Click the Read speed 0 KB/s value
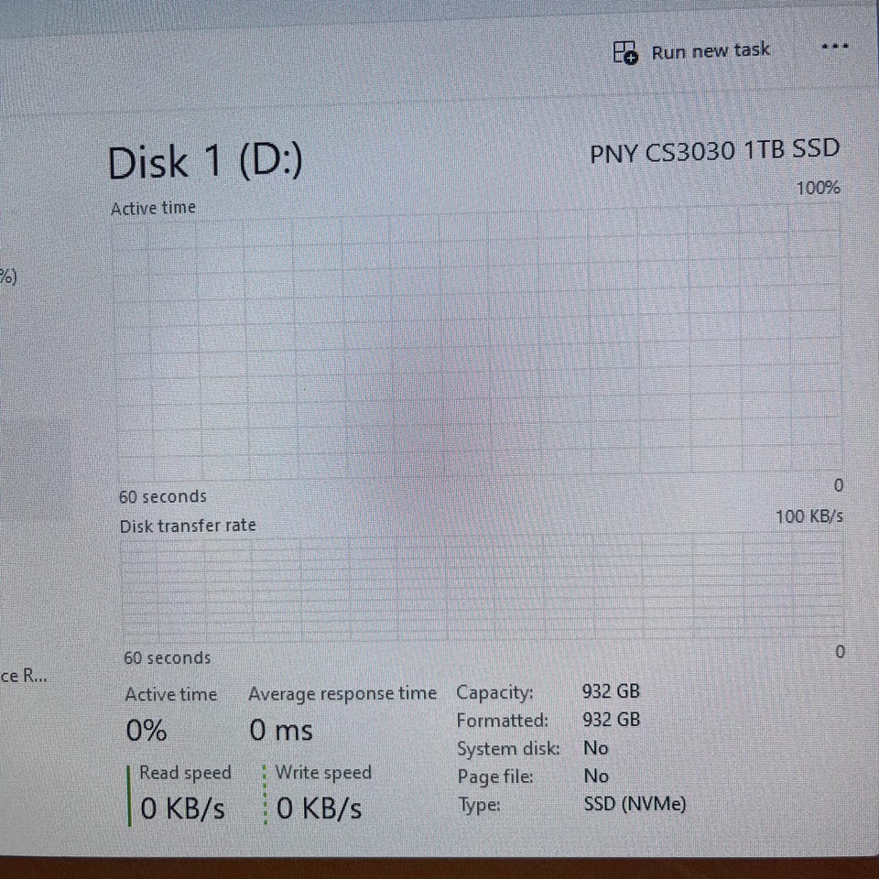This screenshot has width=879, height=879. pos(182,808)
